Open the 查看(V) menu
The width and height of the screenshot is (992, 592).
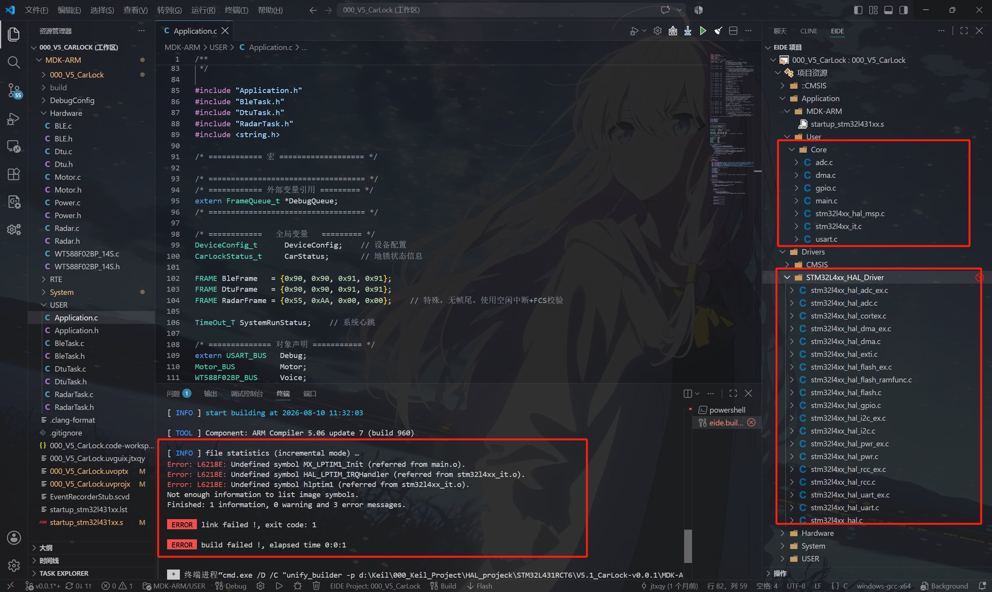(x=135, y=10)
